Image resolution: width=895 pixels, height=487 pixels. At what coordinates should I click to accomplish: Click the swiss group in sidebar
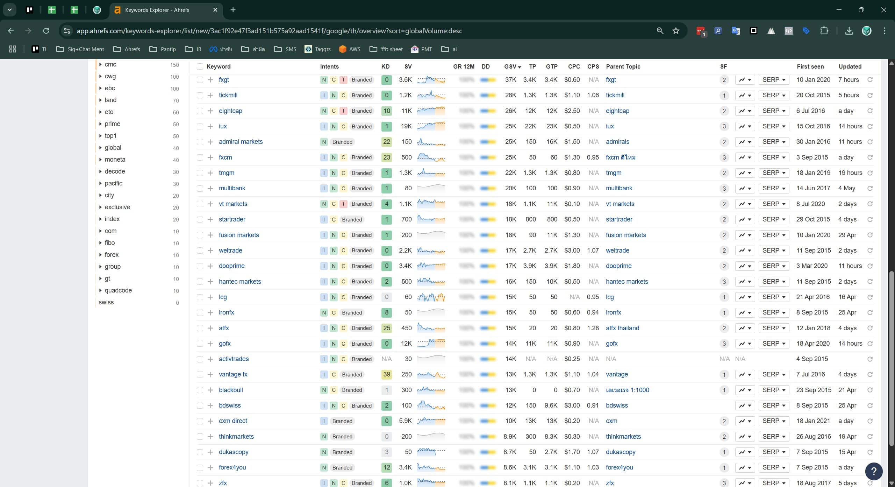[106, 302]
